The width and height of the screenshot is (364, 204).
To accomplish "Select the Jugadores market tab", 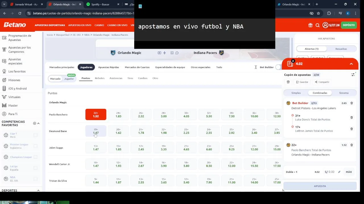I will point(86,67).
